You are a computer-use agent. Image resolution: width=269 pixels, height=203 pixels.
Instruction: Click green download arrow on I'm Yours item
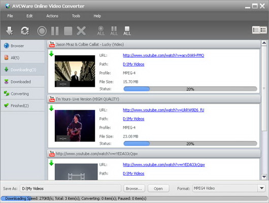[51, 108]
